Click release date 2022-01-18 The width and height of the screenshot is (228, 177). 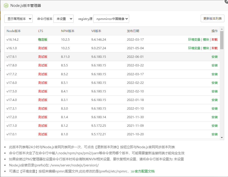point(135,100)
